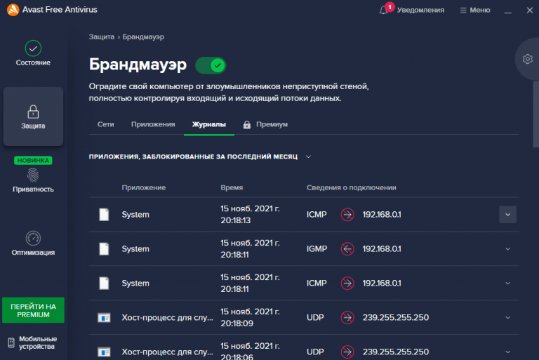
Task: Click the Время column header
Action: pyautogui.click(x=232, y=188)
